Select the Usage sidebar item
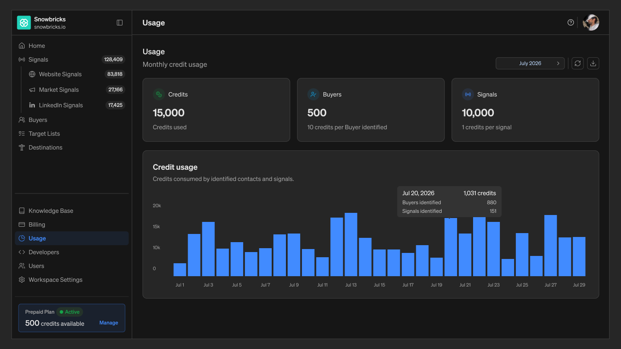 [72, 238]
